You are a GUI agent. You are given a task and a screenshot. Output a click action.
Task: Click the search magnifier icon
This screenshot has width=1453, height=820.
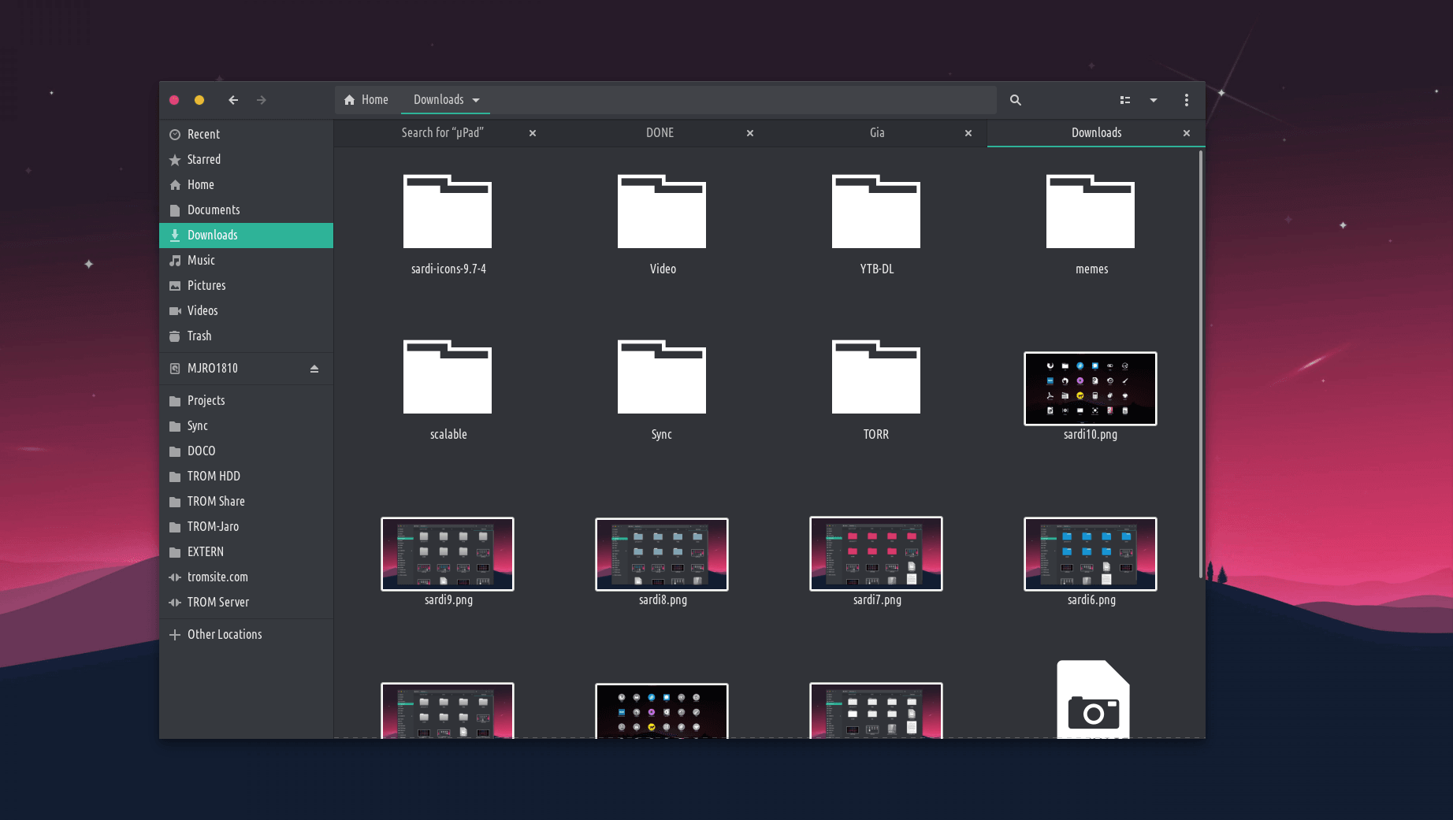1015,100
